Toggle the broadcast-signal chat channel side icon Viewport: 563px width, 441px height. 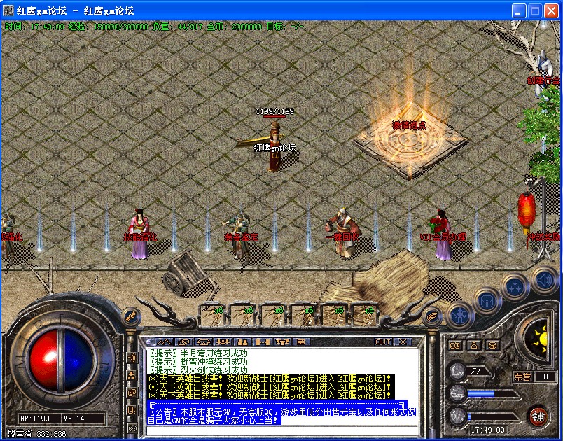[132, 428]
